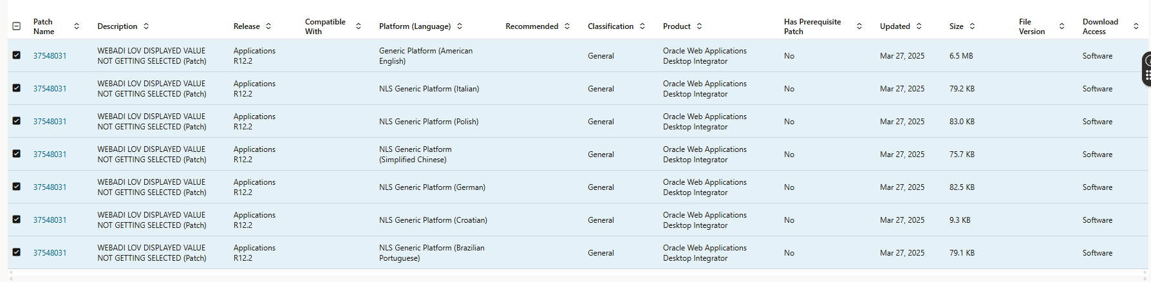This screenshot has height=282, width=1151.
Task: Sort by Patch Name column arrows
Action: click(77, 26)
